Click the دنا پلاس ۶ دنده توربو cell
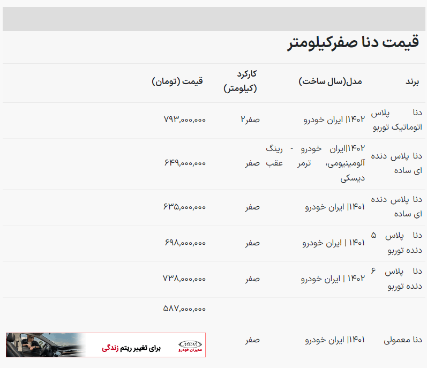This screenshot has height=368, width=427. click(396, 279)
